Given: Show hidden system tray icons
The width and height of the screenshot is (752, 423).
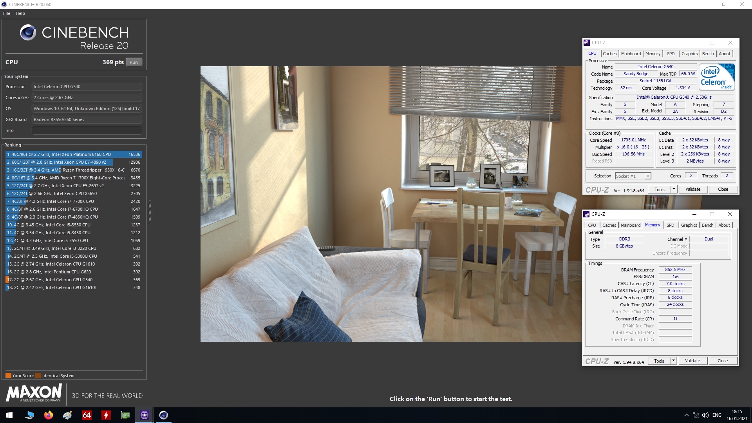Looking at the screenshot, I should [x=686, y=415].
